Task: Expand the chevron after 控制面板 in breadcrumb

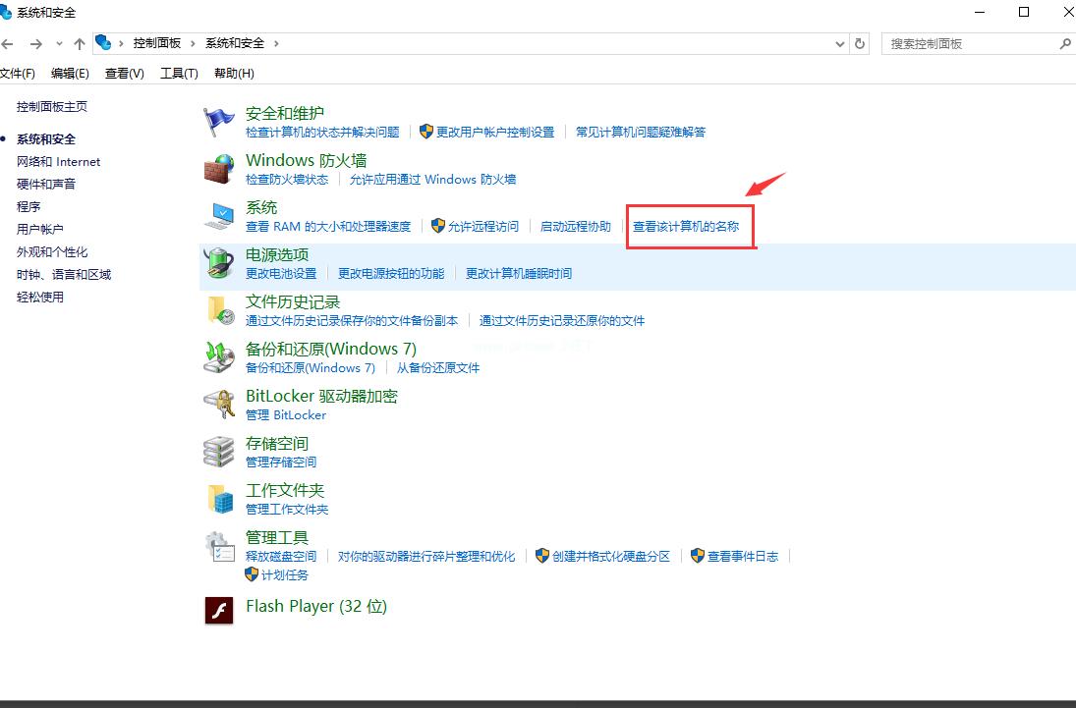Action: pos(193,43)
